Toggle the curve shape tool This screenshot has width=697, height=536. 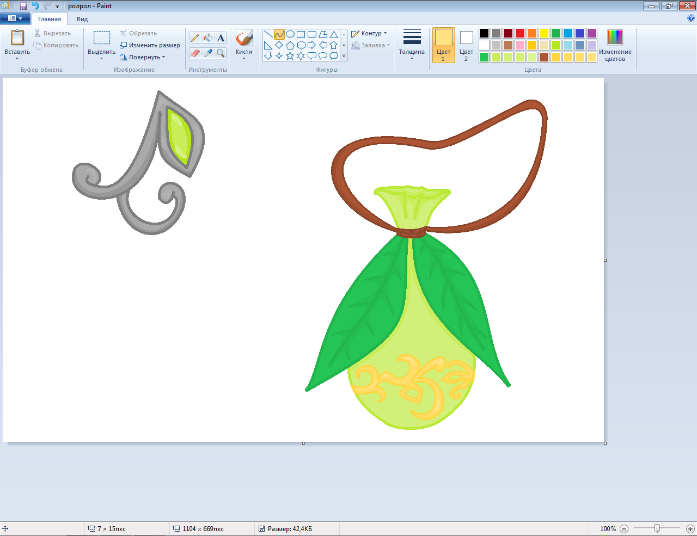tap(279, 34)
